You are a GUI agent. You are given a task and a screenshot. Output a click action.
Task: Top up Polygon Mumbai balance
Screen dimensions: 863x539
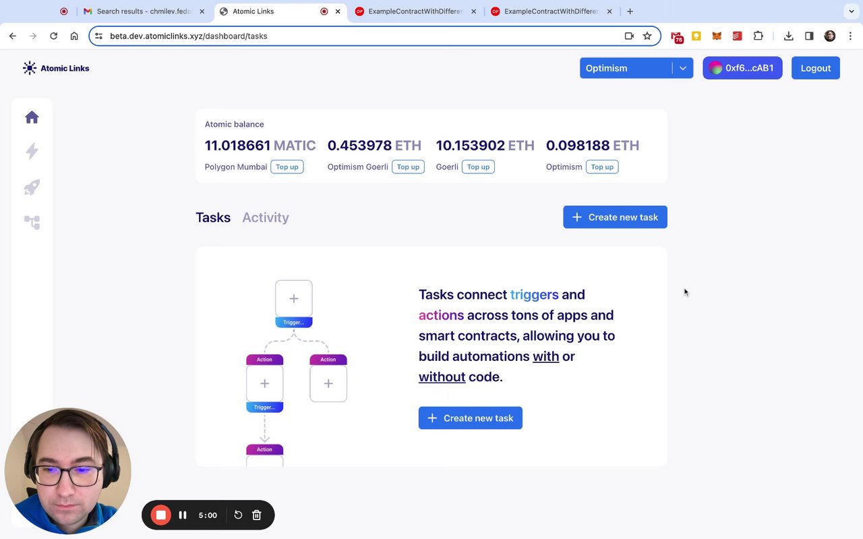pos(287,167)
